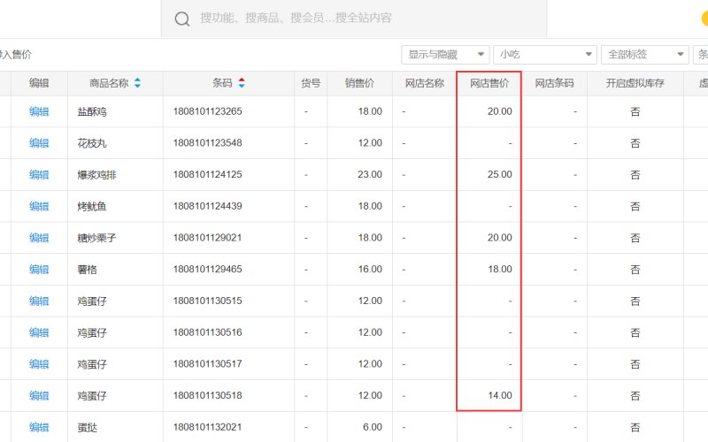The height and width of the screenshot is (442, 708).
Task: Click the search box for 搜全站内容
Action: [353, 19]
